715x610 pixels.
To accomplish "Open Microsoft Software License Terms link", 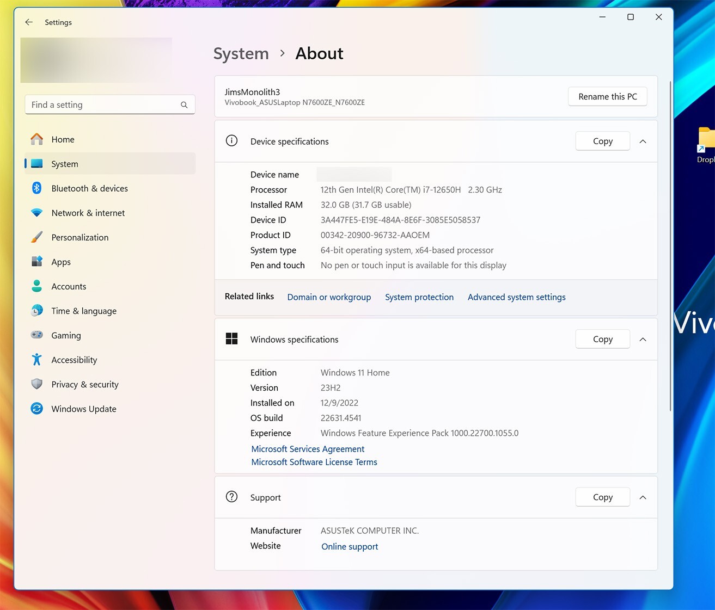I will tap(314, 462).
